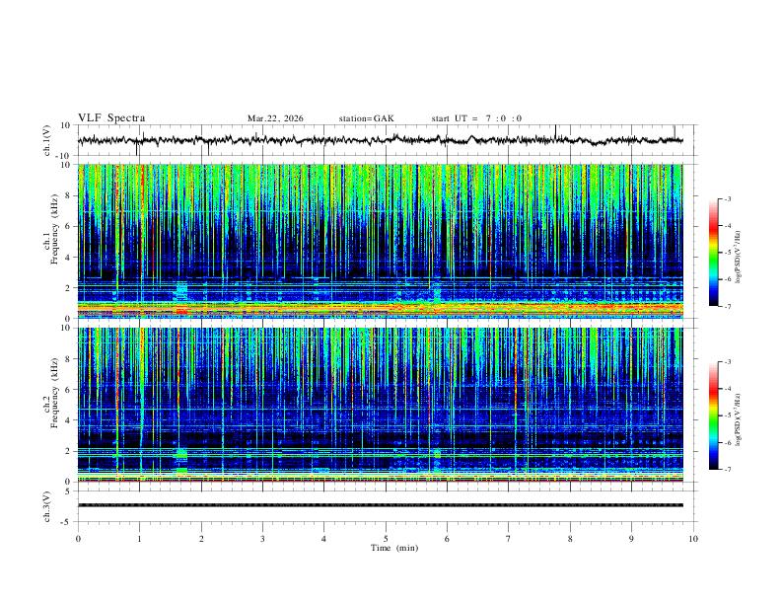Click the ch.1 PSD color bar
Viewport: 781px width, 604px height.
[x=713, y=253]
